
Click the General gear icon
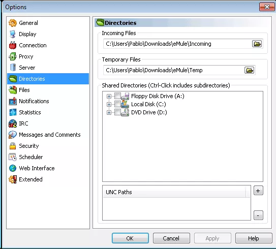(x=13, y=23)
